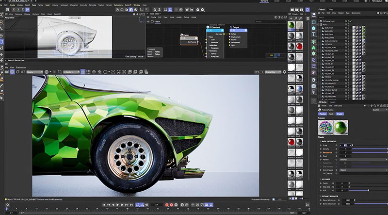Collapse the 3D Flakes section
Viewport: 388px width, 215px height.
coord(320,179)
